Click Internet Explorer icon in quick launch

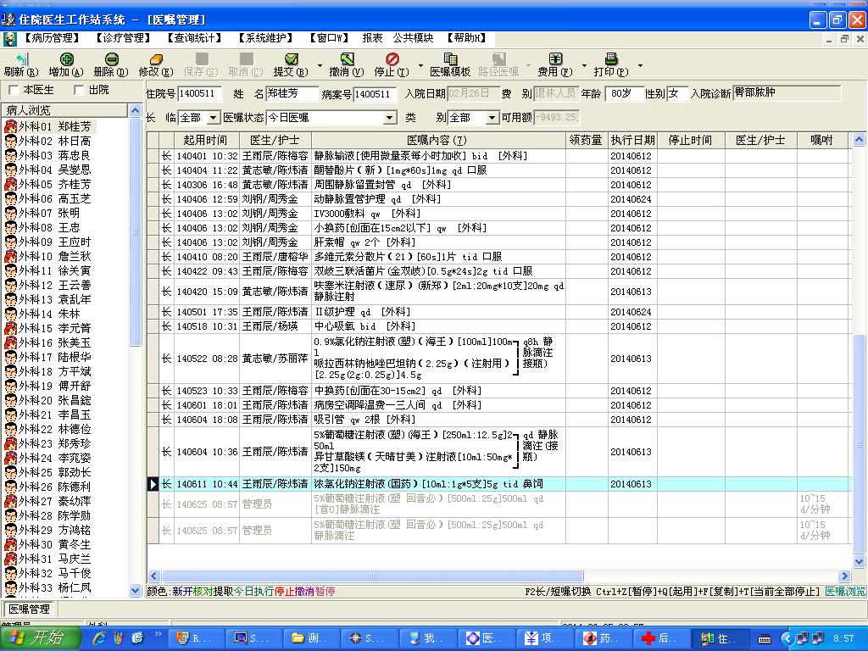tap(100, 638)
